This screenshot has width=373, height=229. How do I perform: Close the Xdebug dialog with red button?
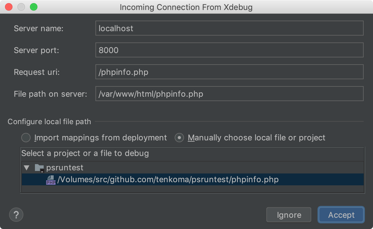point(9,7)
